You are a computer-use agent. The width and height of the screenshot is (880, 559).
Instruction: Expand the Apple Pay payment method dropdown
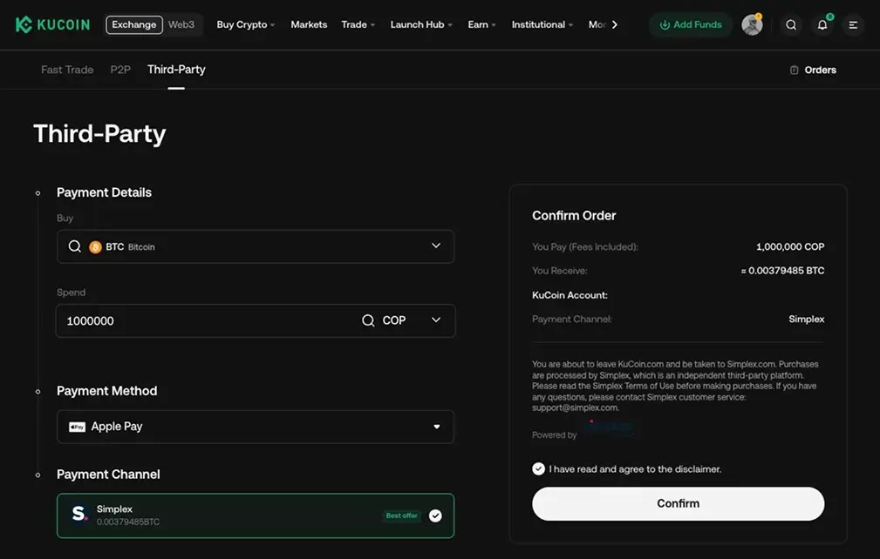436,427
